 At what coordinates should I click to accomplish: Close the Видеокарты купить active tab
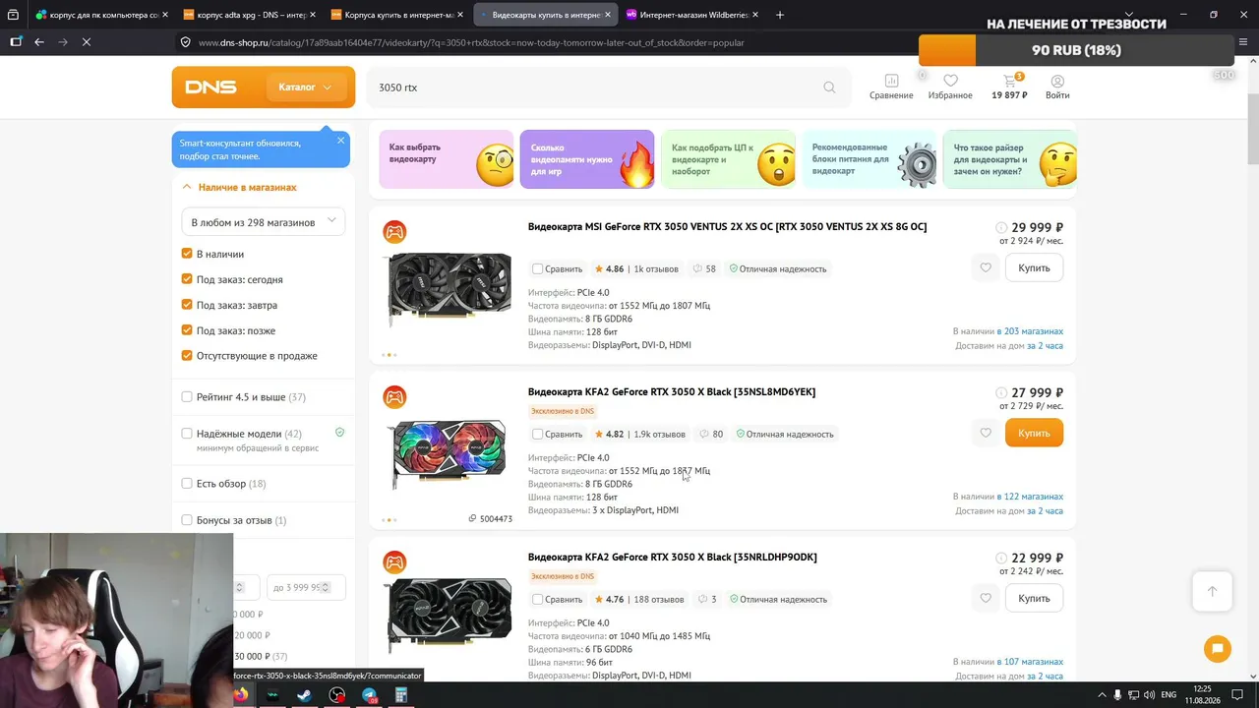(609, 15)
